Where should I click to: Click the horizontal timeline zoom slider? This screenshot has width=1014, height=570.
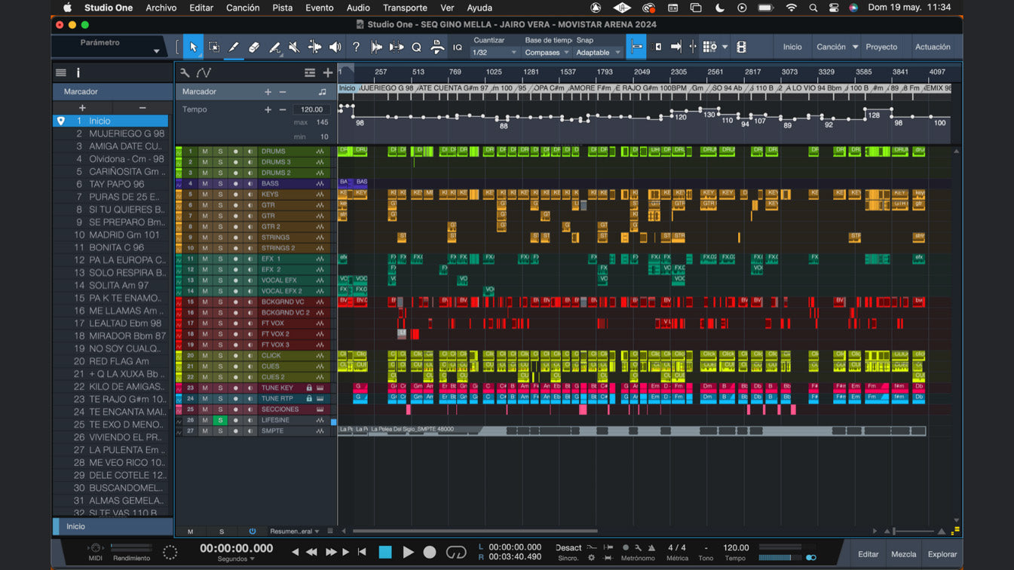[914, 531]
